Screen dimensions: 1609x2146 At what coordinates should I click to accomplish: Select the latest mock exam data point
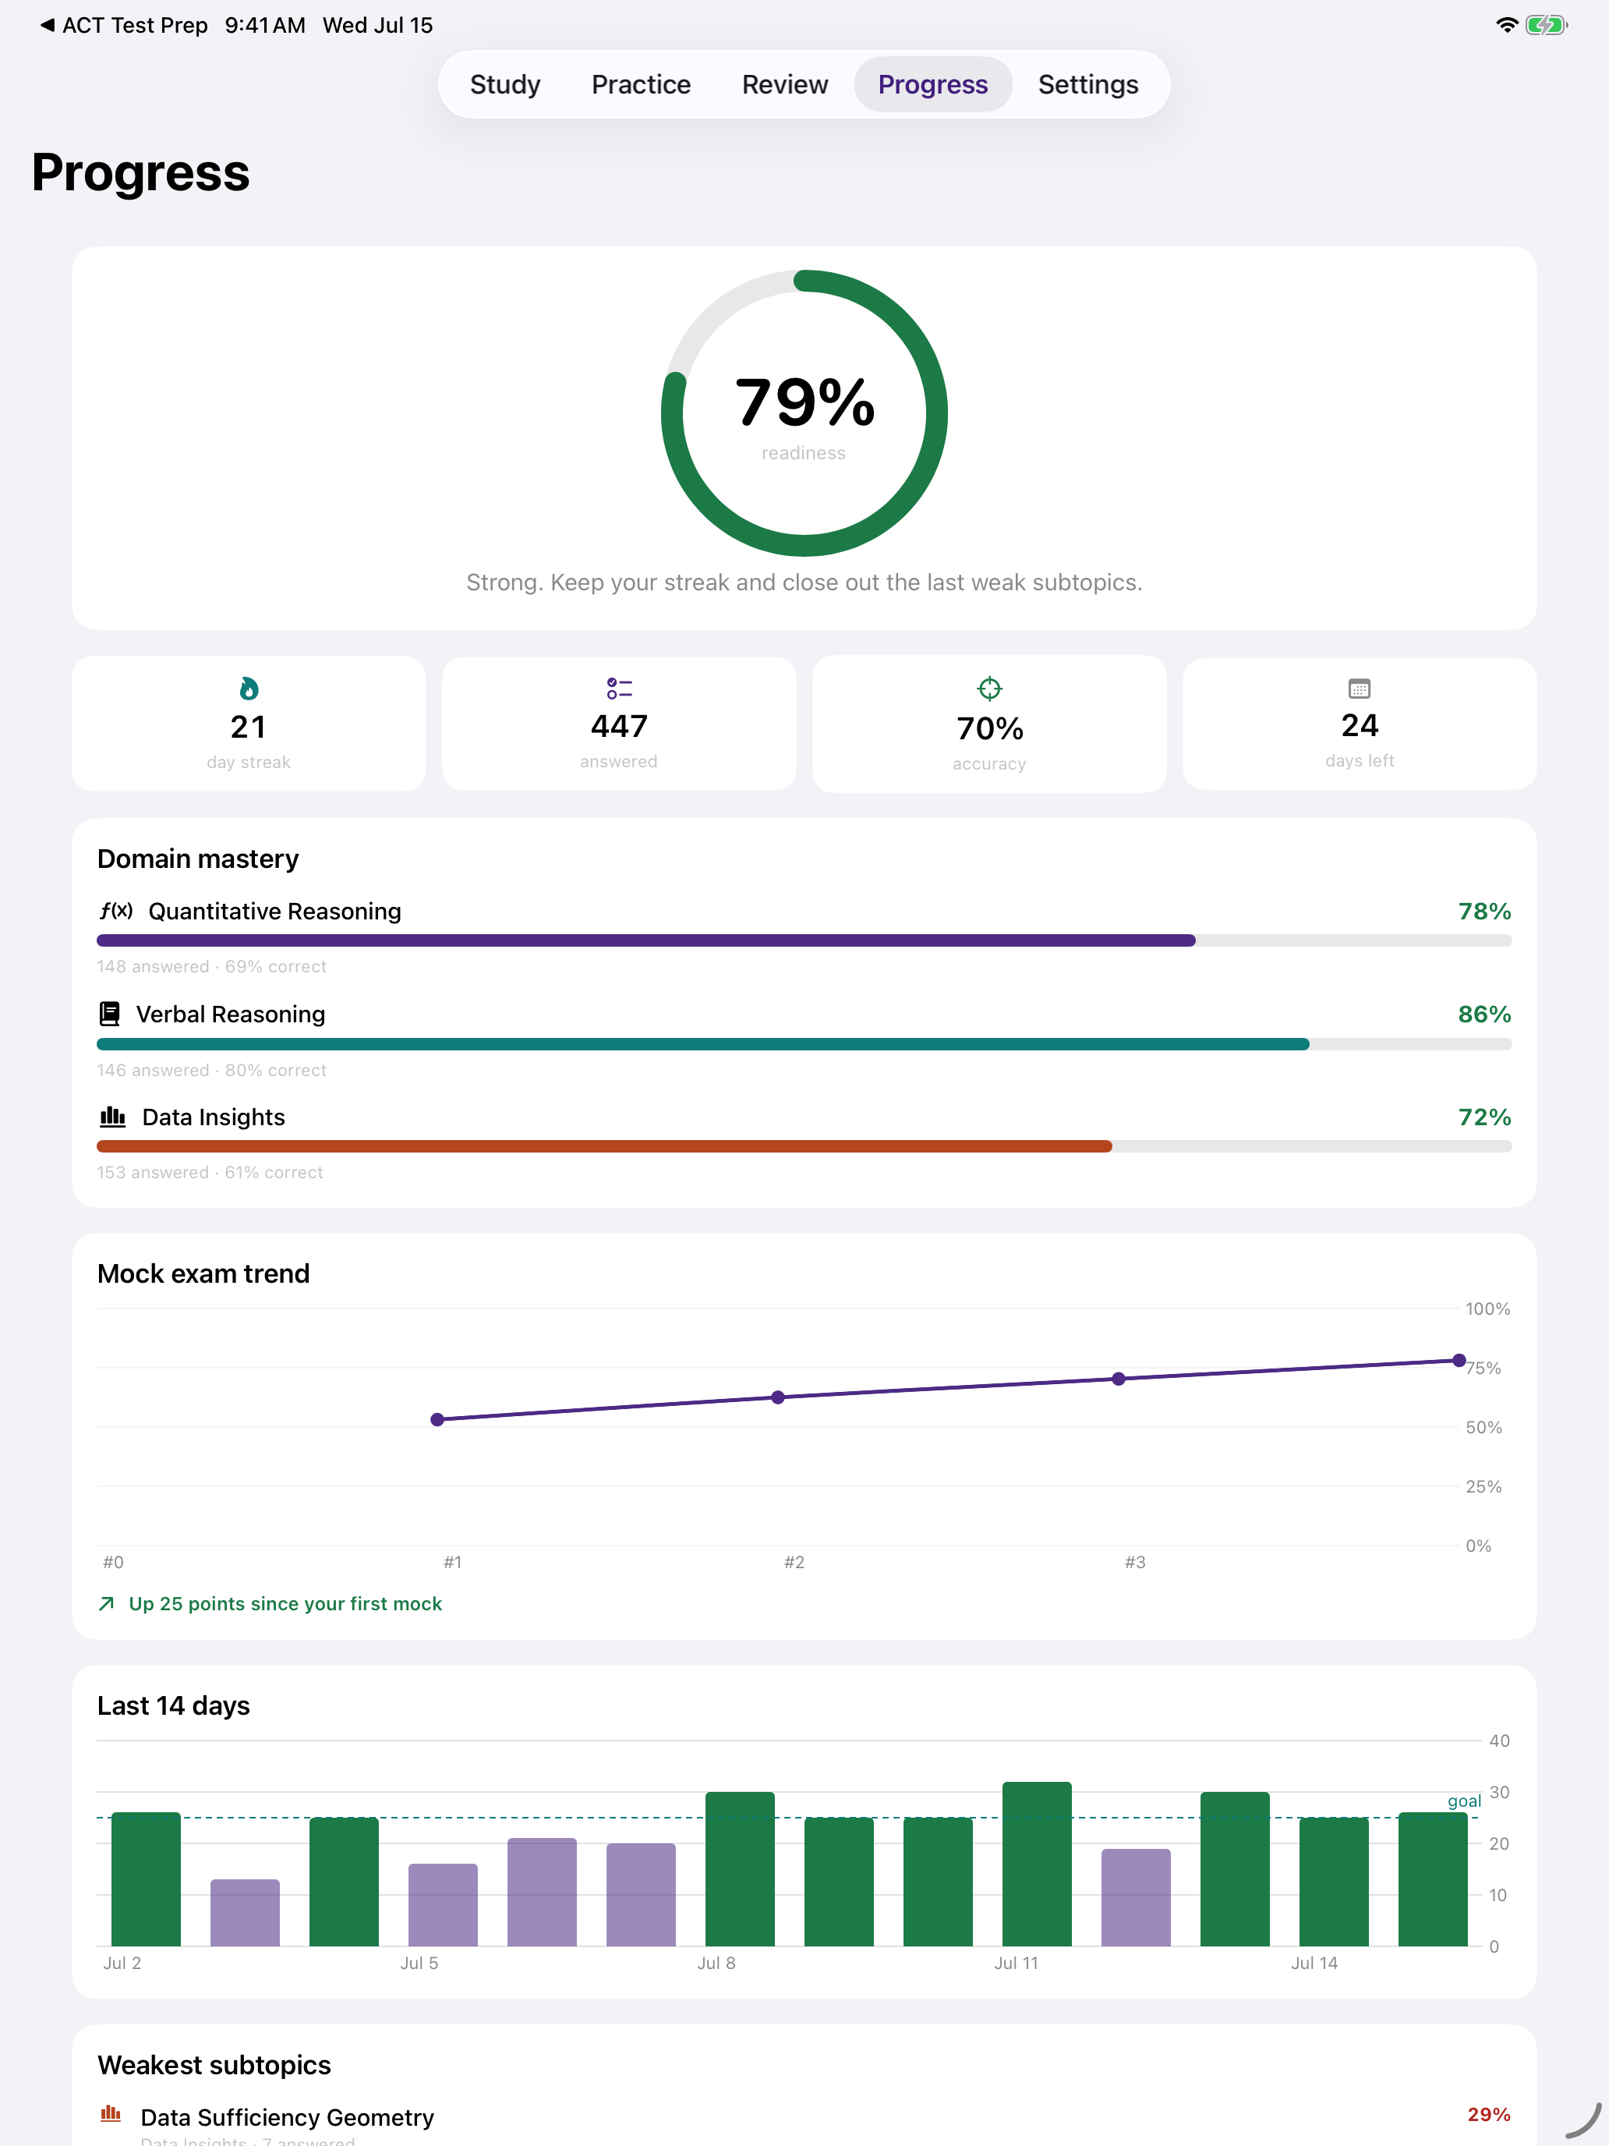[1459, 1360]
